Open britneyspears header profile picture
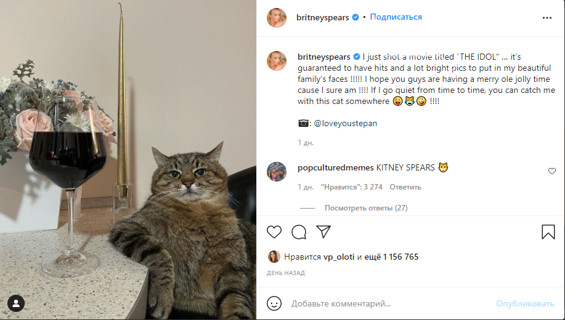 tap(277, 17)
